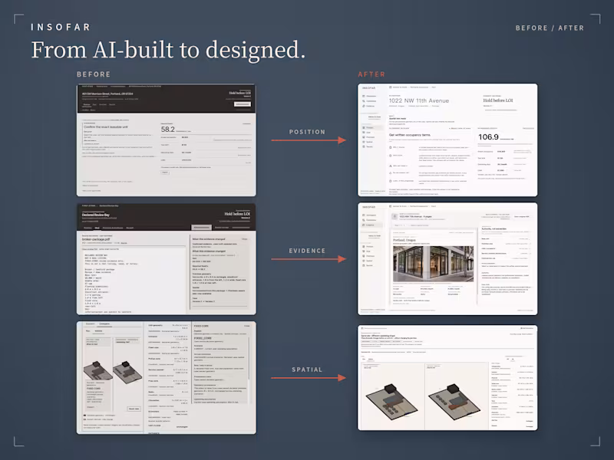Click the right 3D model in After spatial
This screenshot has height=460, width=614.
[x=454, y=402]
